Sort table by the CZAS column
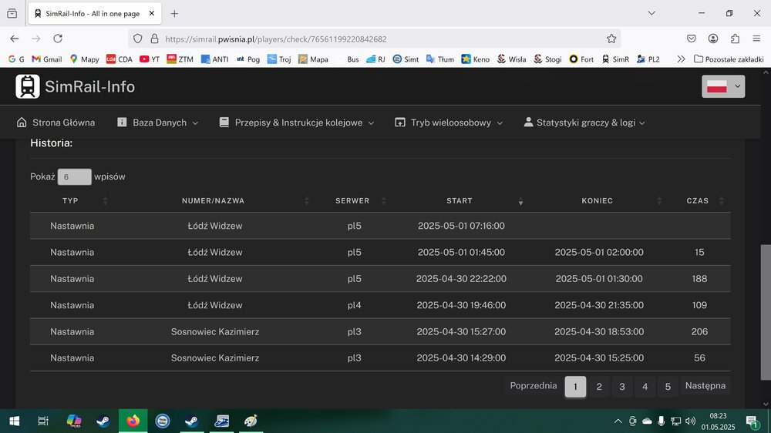Screen dimensions: 771x433 tap(697, 201)
